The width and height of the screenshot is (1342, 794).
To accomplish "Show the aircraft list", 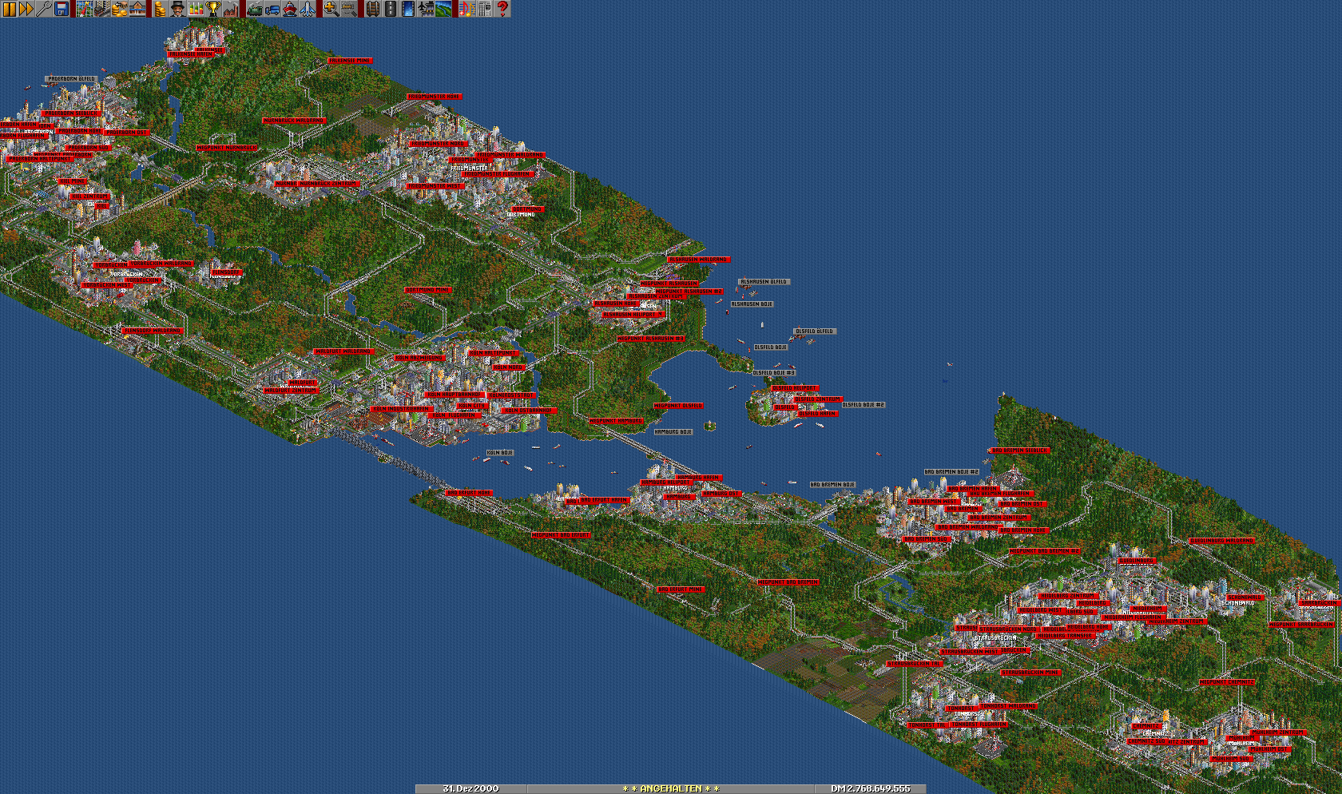I will 308,9.
